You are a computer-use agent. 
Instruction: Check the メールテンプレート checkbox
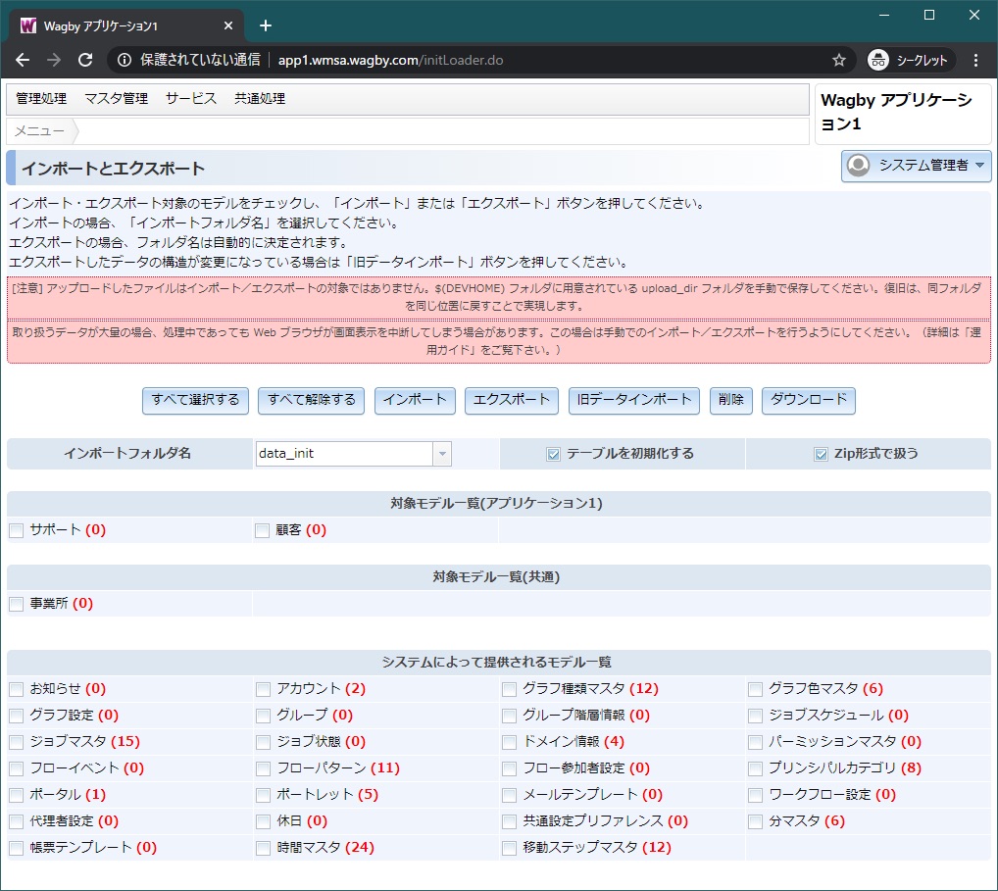(509, 796)
